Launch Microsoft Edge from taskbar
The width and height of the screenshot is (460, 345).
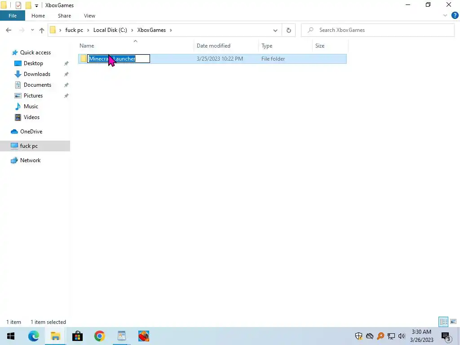point(33,336)
